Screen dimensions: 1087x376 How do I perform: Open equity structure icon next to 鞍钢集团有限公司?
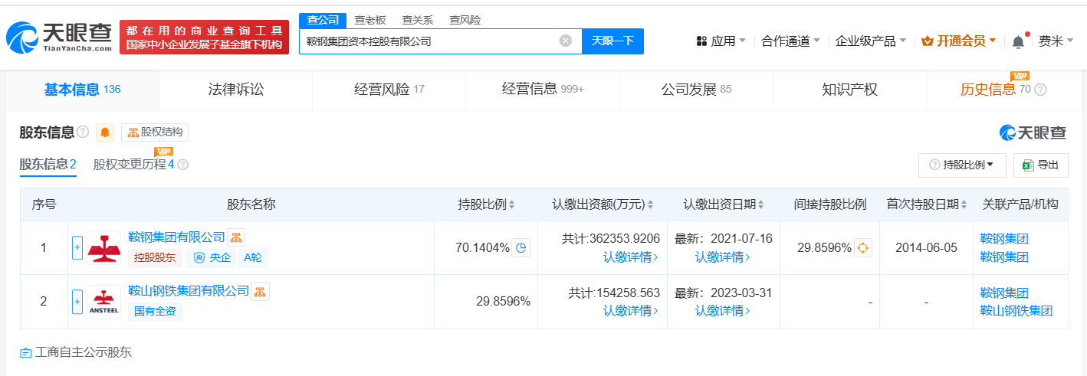pyautogui.click(x=236, y=237)
